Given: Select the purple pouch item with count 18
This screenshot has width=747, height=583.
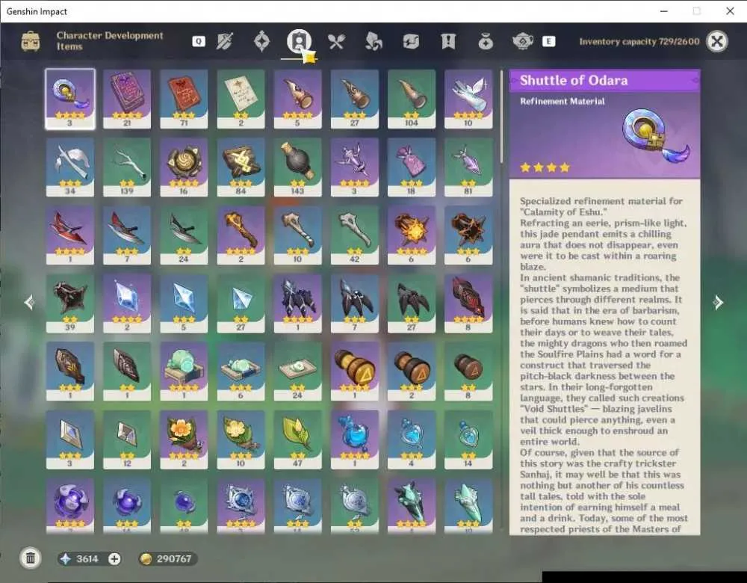Looking at the screenshot, I should (412, 167).
